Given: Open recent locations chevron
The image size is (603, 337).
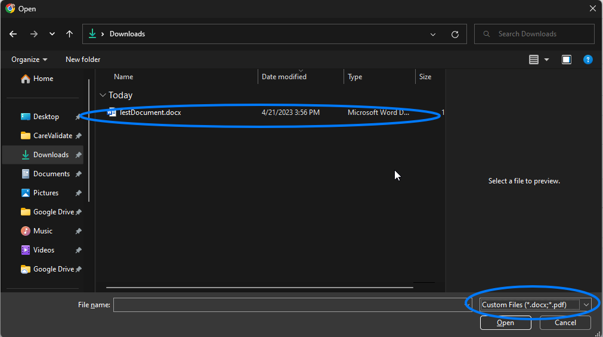Looking at the screenshot, I should (52, 34).
